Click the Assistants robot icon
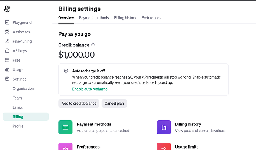Image resolution: width=256 pixels, height=150 pixels. (x=7, y=32)
